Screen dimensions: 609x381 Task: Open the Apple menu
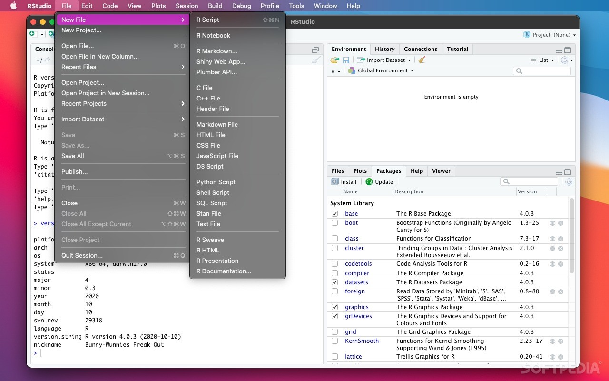(x=13, y=6)
